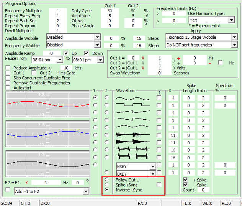Enable the Reduce Amplitude checkbox
Viewport: 242px width, 206px height.
pyautogui.click(x=8, y=68)
